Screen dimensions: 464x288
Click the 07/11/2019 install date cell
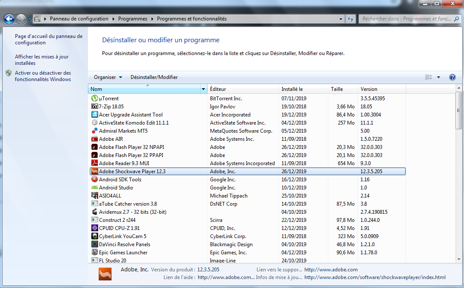294,99
